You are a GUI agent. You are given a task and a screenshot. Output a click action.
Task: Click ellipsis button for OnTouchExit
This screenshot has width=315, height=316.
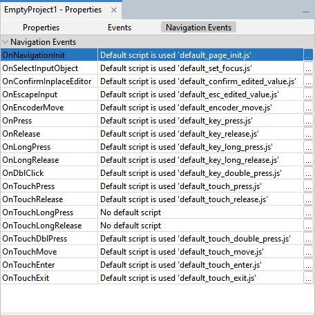pyautogui.click(x=308, y=278)
